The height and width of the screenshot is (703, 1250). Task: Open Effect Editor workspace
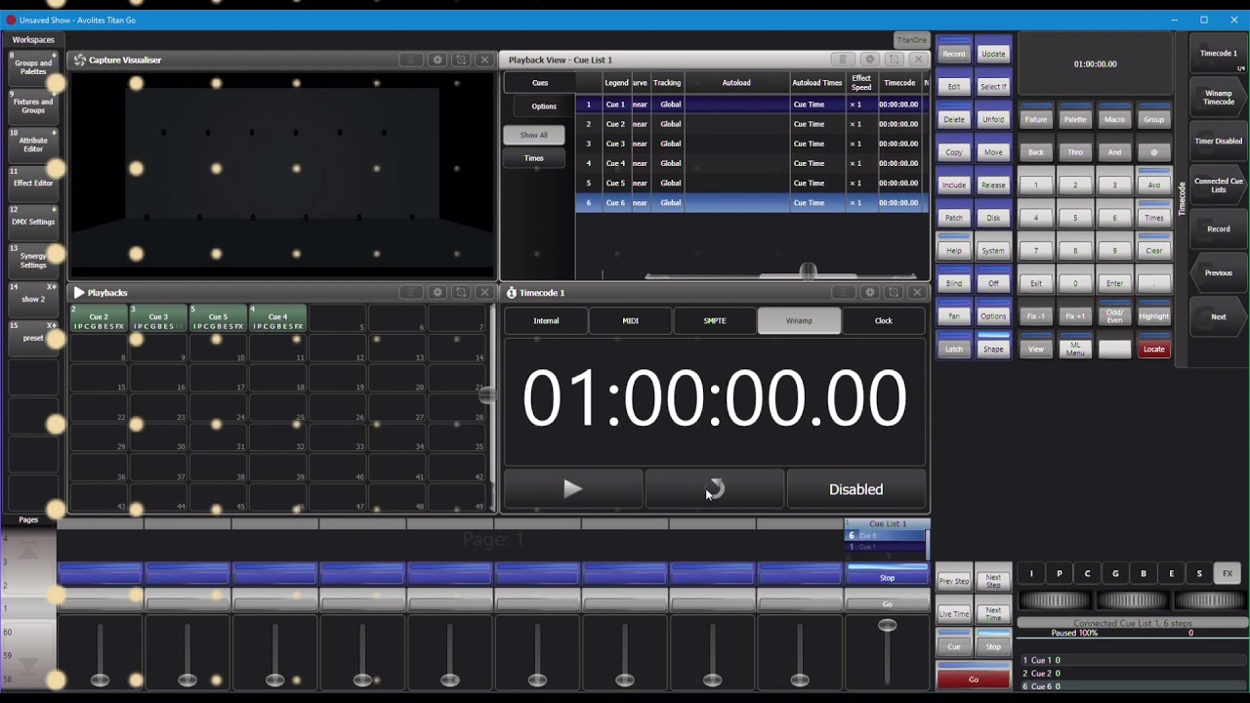pos(33,184)
